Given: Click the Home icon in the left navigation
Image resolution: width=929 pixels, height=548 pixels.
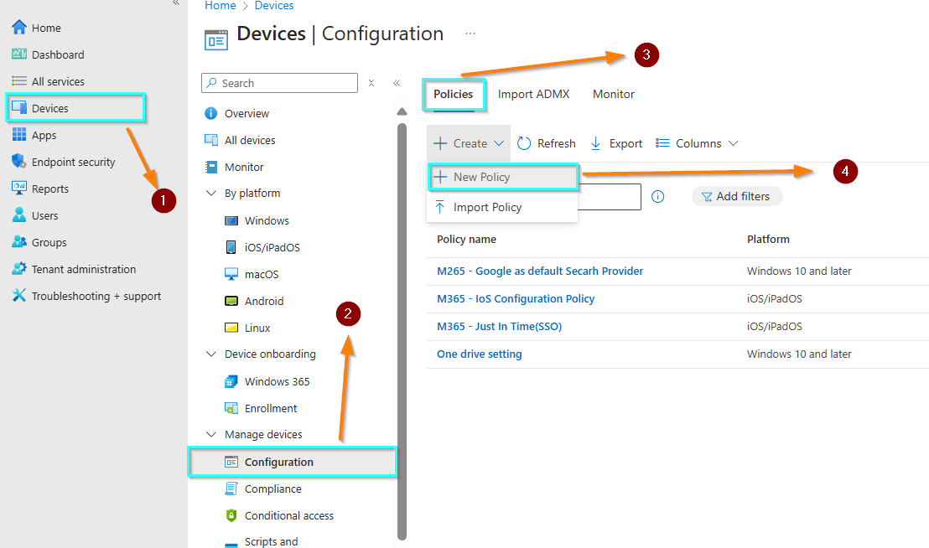Looking at the screenshot, I should pyautogui.click(x=19, y=27).
